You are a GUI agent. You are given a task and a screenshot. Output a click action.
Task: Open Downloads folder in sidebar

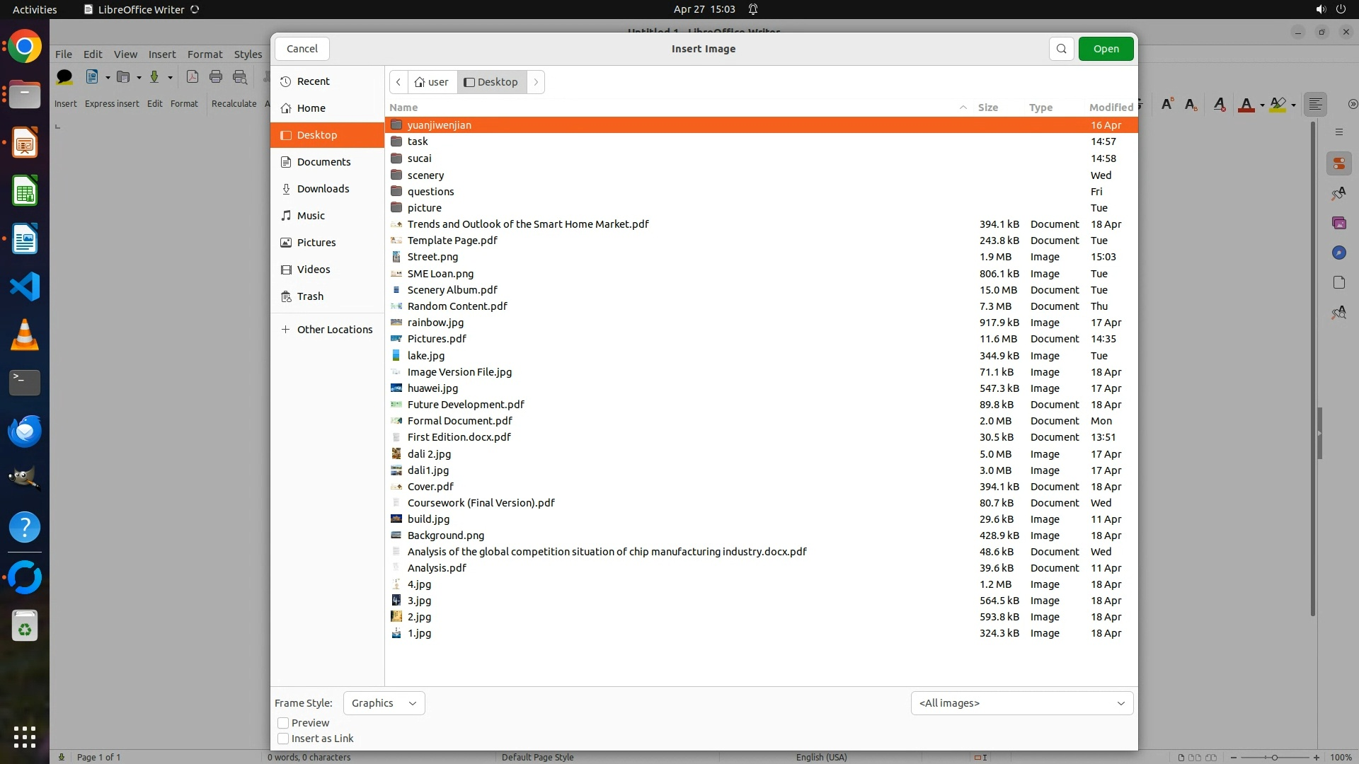click(323, 189)
